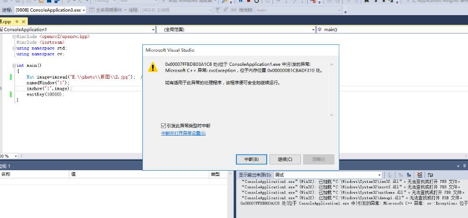Toggle word wrap icon in output toolbar
Screen dimensions: 468x218
point(430,175)
